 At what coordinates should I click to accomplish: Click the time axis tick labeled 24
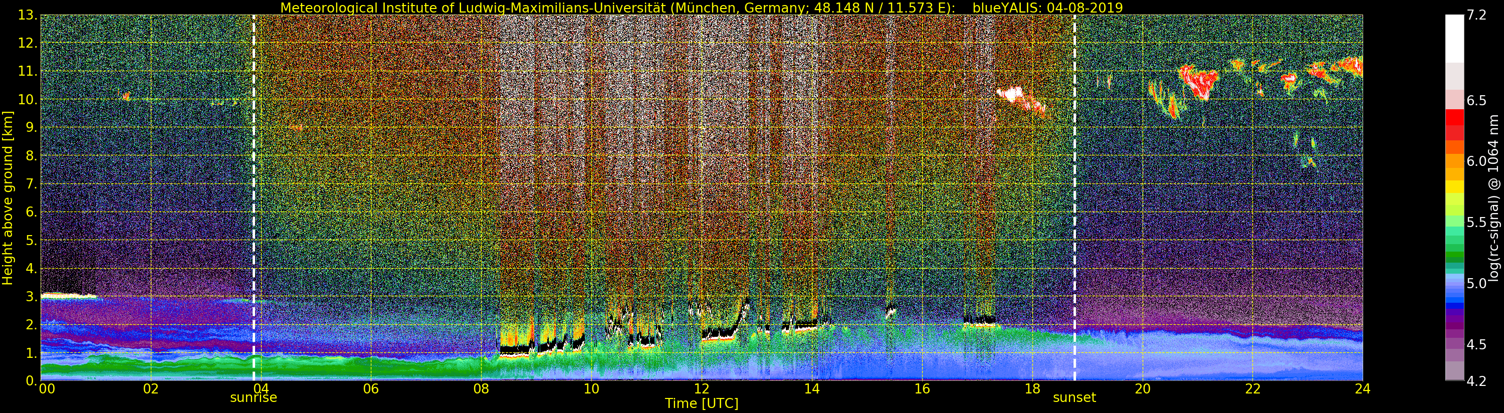[x=1363, y=389]
